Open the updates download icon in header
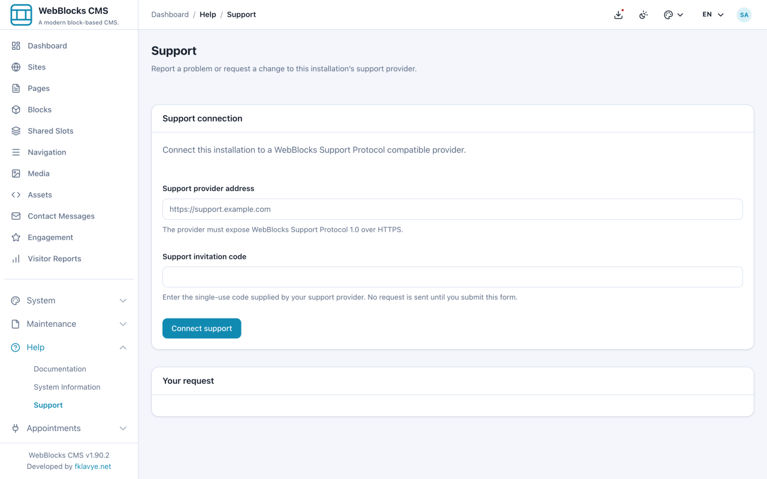This screenshot has height=479, width=767. [618, 14]
